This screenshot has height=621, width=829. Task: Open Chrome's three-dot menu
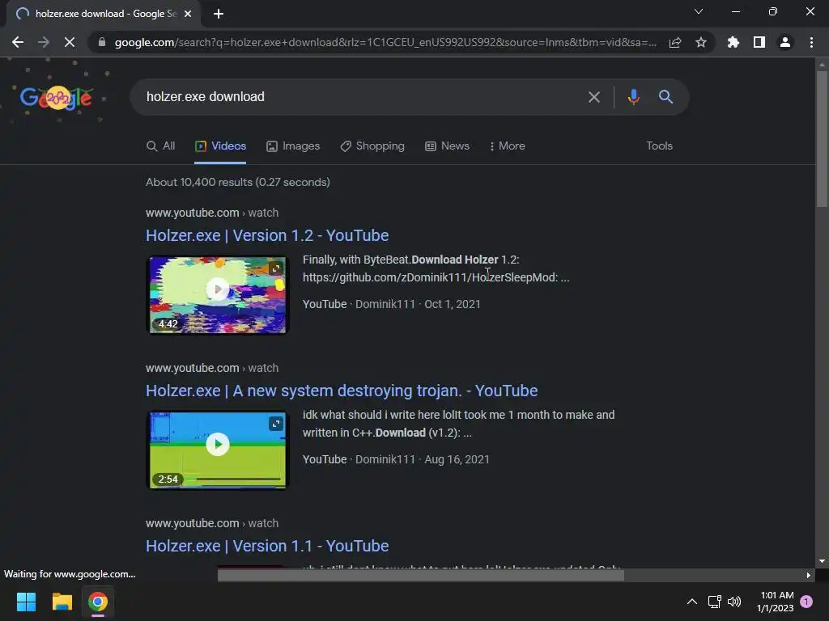[x=811, y=42]
